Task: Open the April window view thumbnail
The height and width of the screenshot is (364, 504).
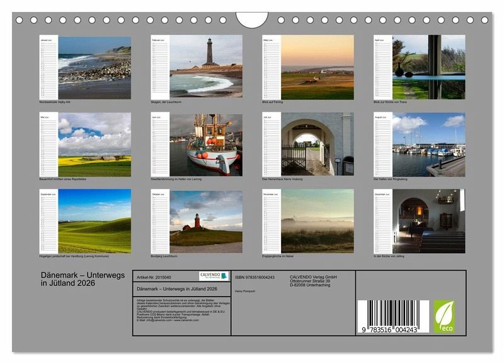Action: [429, 68]
